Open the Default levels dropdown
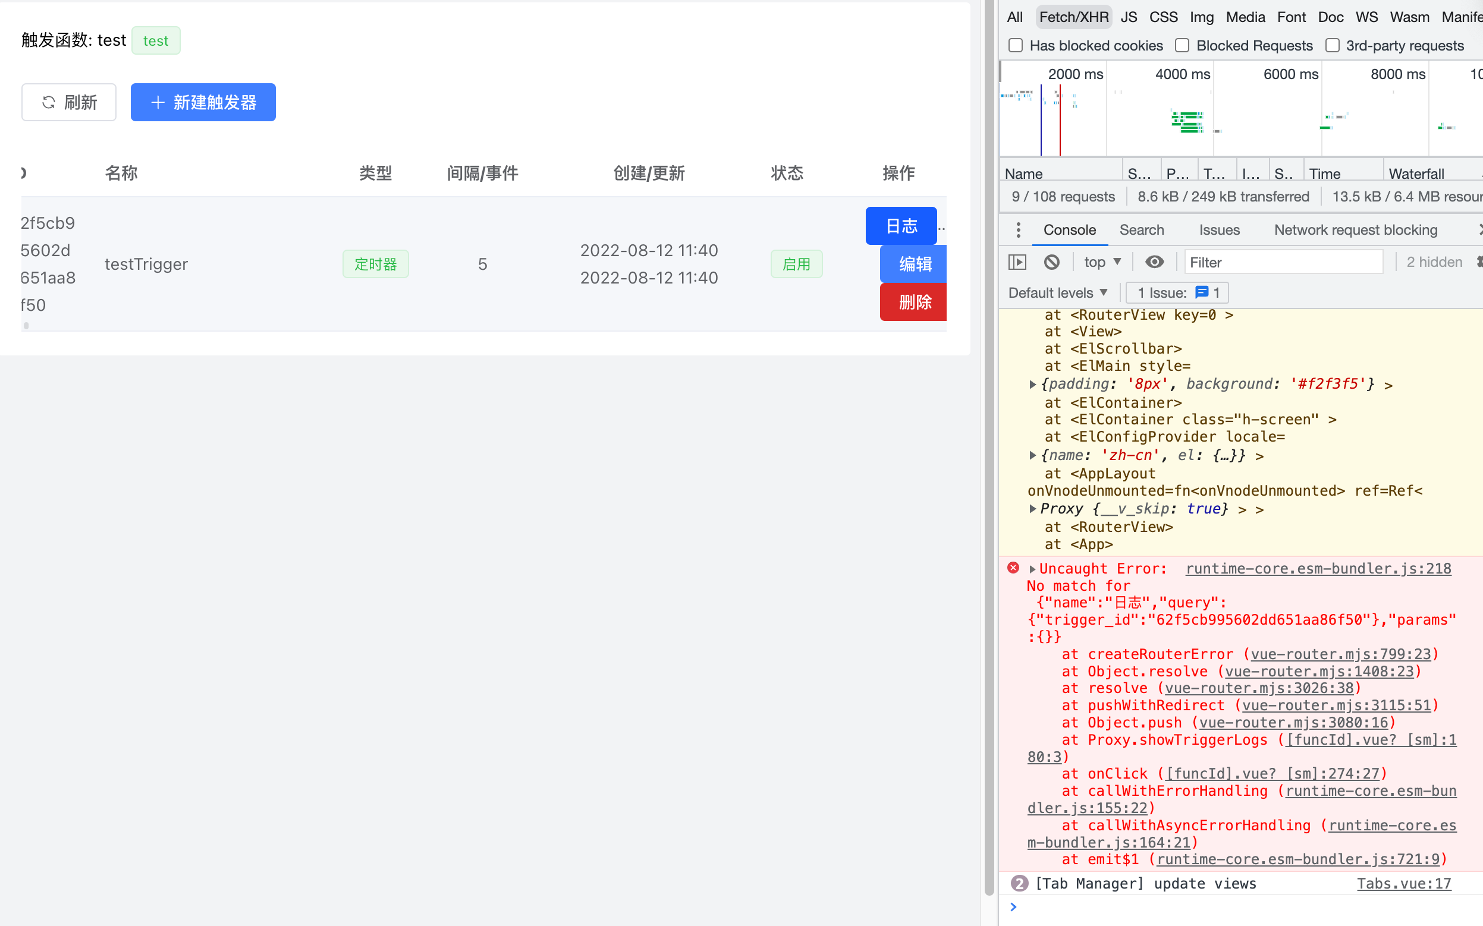Image resolution: width=1483 pixels, height=926 pixels. 1057,292
